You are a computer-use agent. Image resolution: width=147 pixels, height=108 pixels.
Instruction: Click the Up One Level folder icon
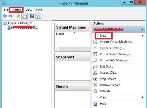(18, 16)
